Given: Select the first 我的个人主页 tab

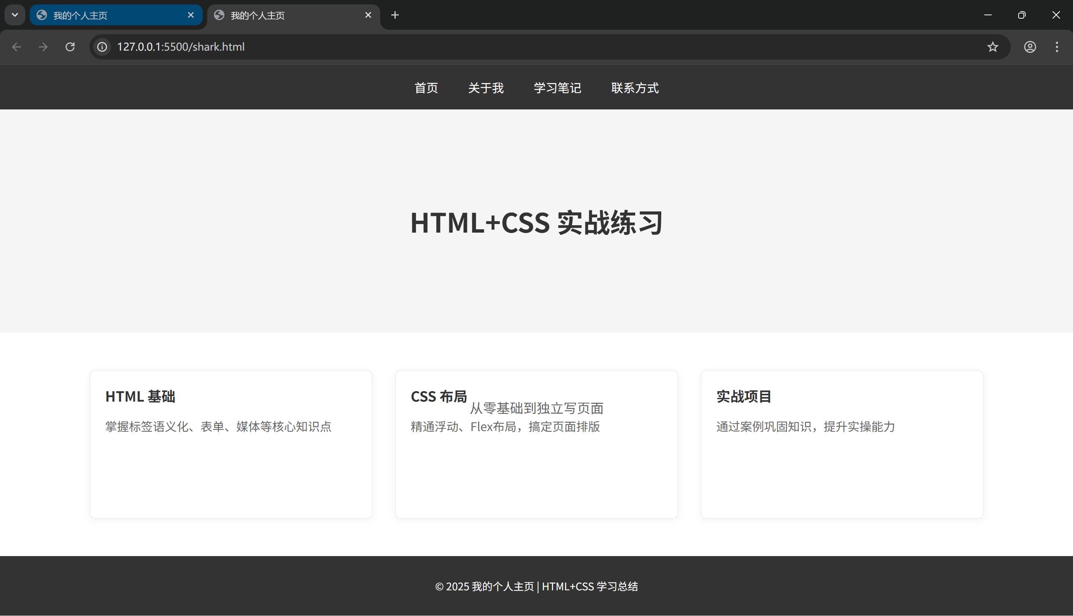Looking at the screenshot, I should point(116,15).
